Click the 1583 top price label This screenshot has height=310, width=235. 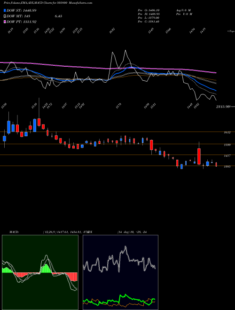[x=25, y=31]
